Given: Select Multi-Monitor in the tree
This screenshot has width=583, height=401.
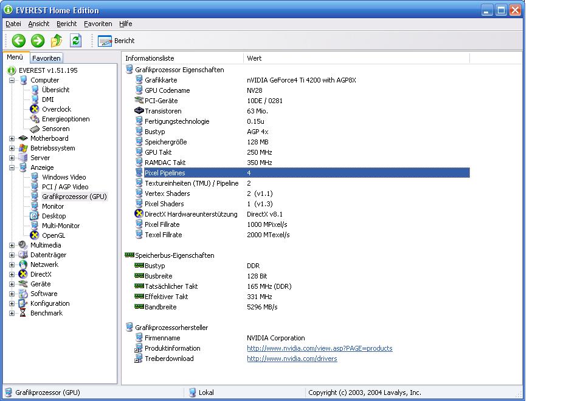Looking at the screenshot, I should (61, 226).
